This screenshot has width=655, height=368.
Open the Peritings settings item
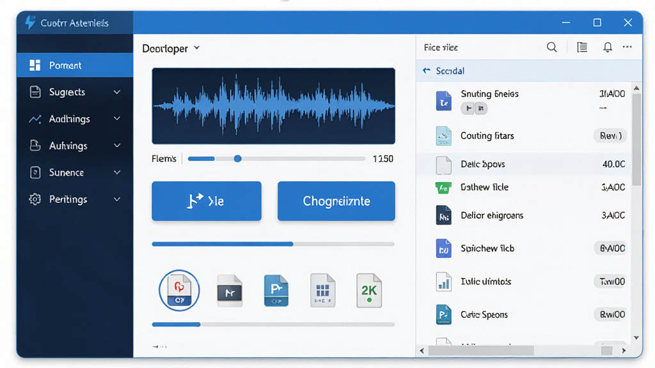pos(75,199)
